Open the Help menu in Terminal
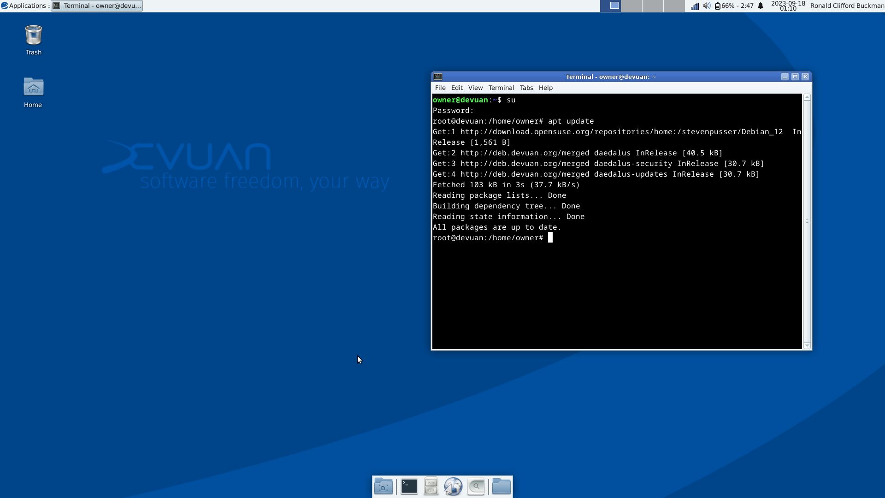Viewport: 885px width, 498px height. 545,88
